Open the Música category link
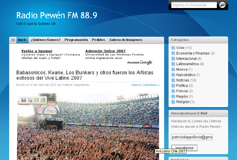Image resolution: width=237 pixels, height=160 pixels. point(182,69)
